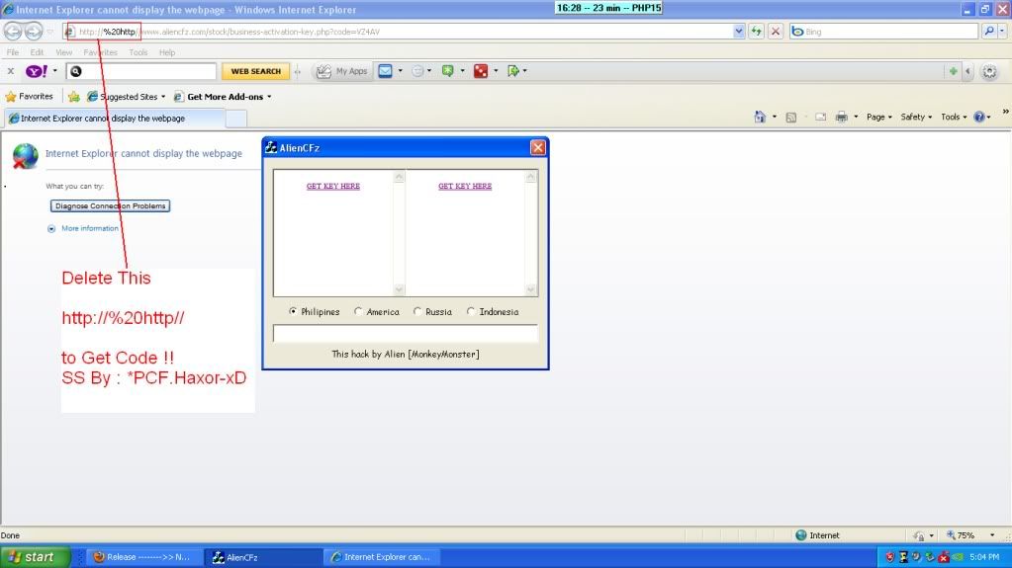Click the AlienCFz key text field
1012x568 pixels.
405,334
